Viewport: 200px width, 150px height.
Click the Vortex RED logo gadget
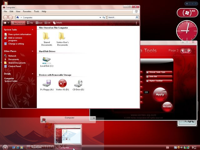pyautogui.click(x=187, y=12)
